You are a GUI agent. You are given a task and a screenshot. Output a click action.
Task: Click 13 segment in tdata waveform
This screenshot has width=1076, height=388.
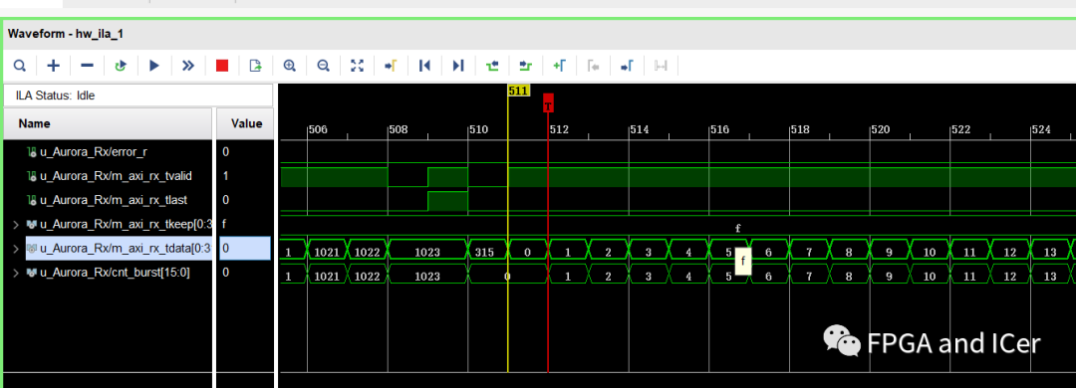pos(1050,253)
